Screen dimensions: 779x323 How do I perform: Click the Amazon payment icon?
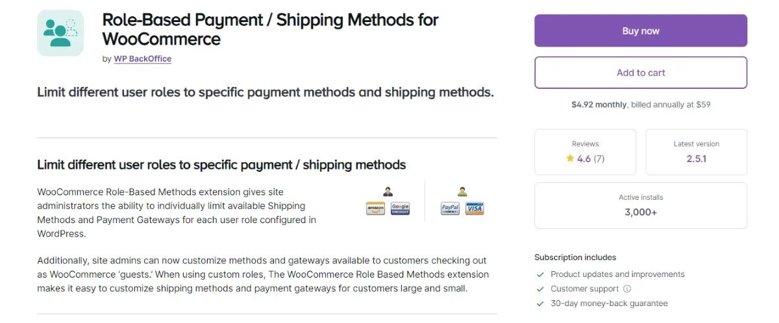pyautogui.click(x=375, y=208)
